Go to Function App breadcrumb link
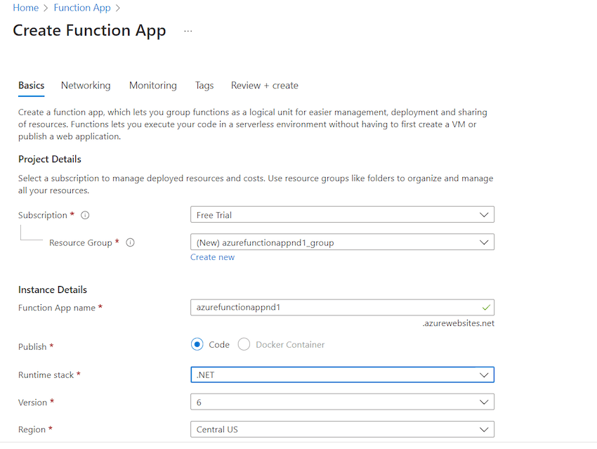 (x=82, y=8)
